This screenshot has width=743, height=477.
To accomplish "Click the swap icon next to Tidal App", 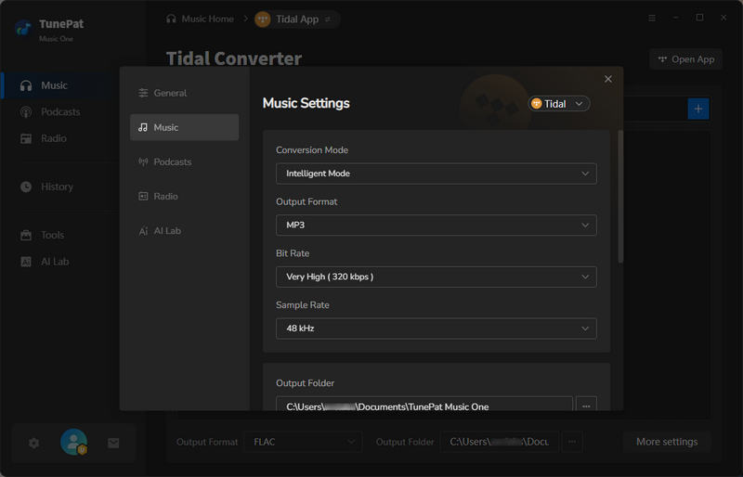I will 328,19.
